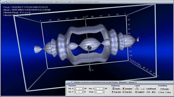The height and width of the screenshot is (97, 174).
Task: Click the I-Bereich f1(x,p) range text
Action: (17, 13)
